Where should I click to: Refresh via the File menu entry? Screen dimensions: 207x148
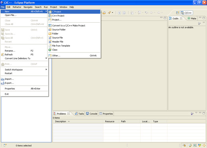coord(24,55)
